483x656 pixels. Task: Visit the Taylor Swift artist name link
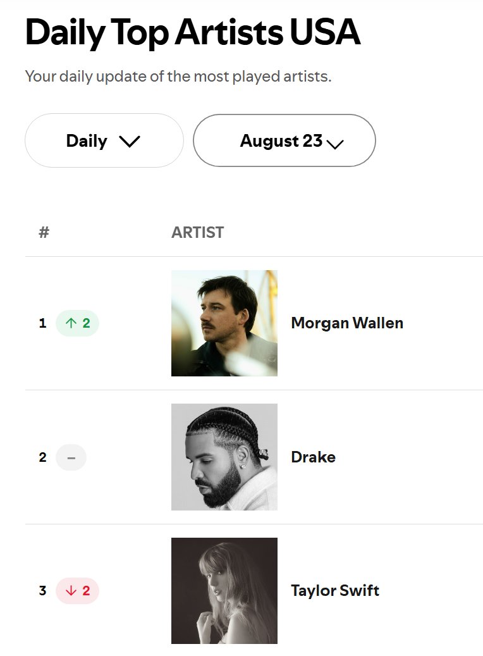[335, 591]
